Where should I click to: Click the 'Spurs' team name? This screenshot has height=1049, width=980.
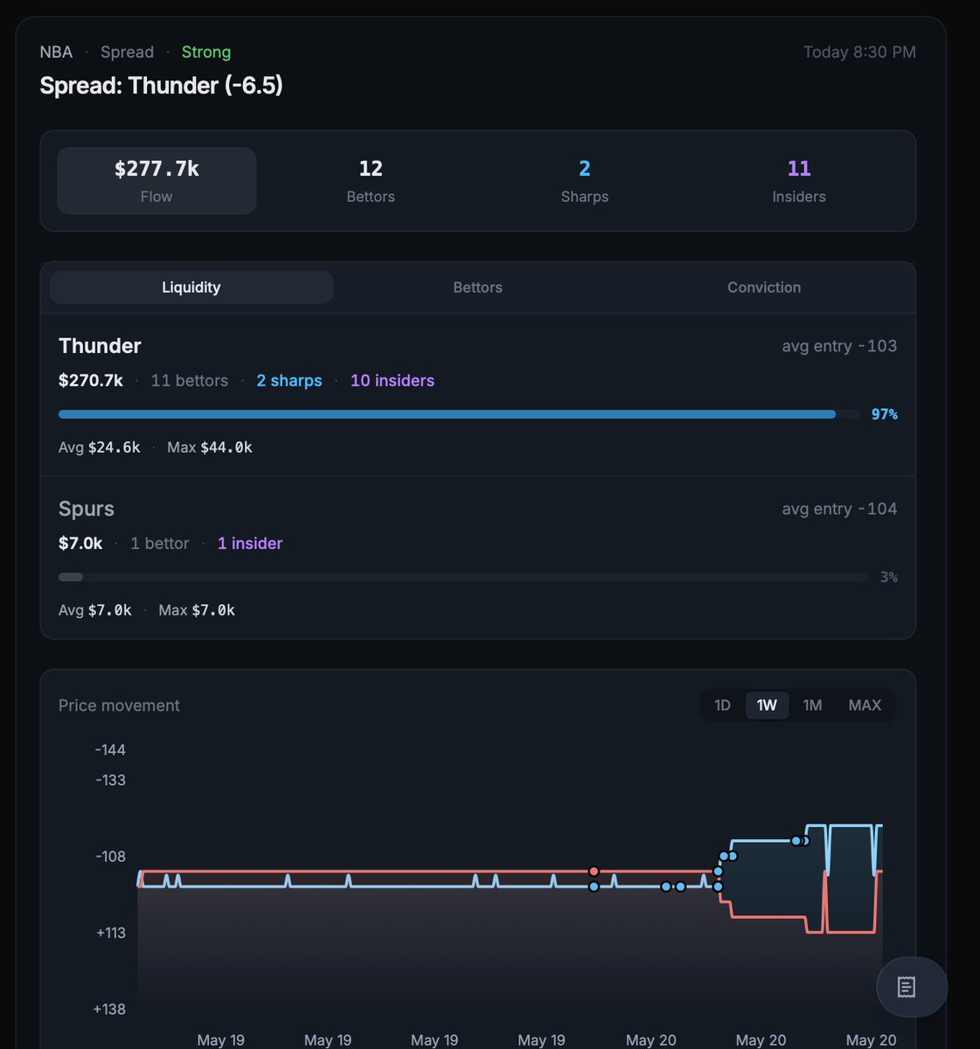pyautogui.click(x=87, y=509)
